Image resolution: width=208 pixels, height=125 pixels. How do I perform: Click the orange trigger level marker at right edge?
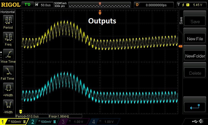tap(180, 46)
